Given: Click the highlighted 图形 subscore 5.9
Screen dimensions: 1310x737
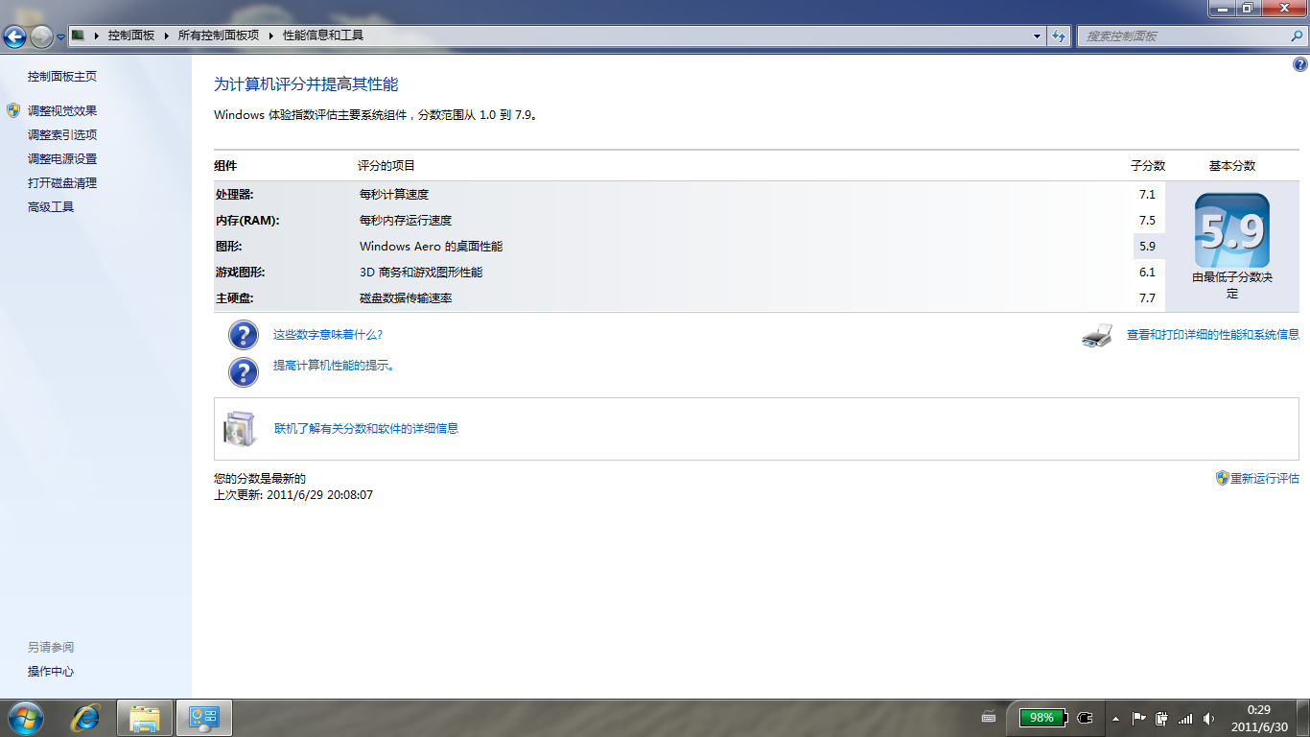Looking at the screenshot, I should (1147, 247).
